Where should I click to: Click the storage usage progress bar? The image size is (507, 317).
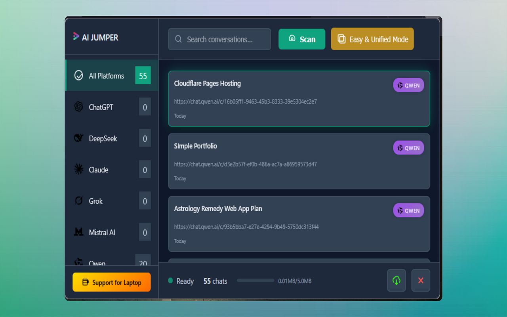[255, 281]
